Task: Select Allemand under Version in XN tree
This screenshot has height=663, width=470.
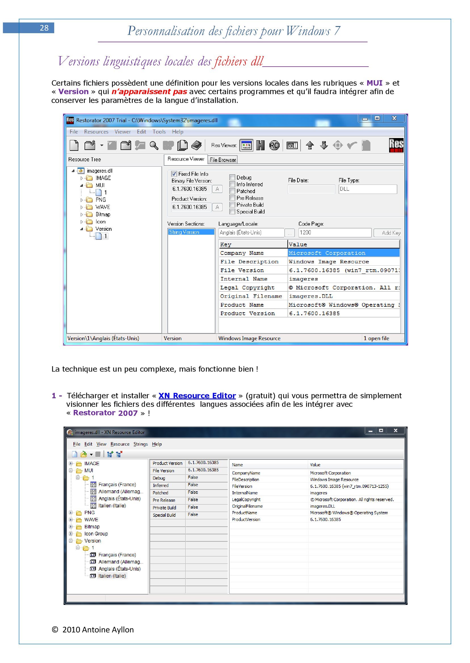Action: pyautogui.click(x=121, y=562)
